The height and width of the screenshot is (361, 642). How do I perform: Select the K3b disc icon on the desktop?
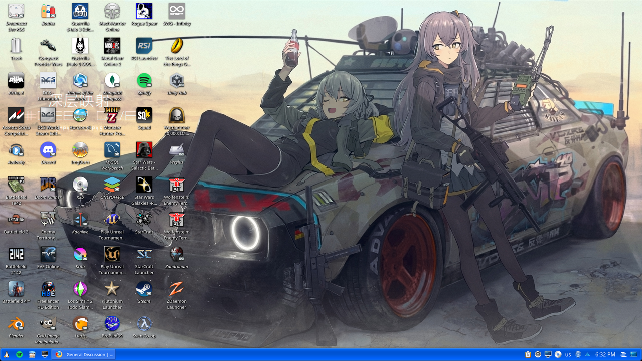pyautogui.click(x=80, y=184)
